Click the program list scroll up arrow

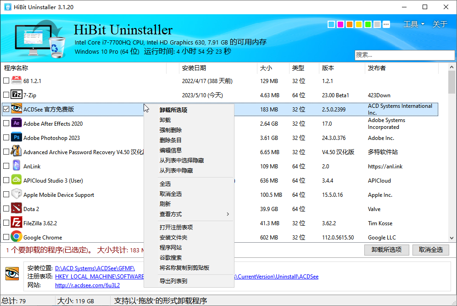[452, 67]
